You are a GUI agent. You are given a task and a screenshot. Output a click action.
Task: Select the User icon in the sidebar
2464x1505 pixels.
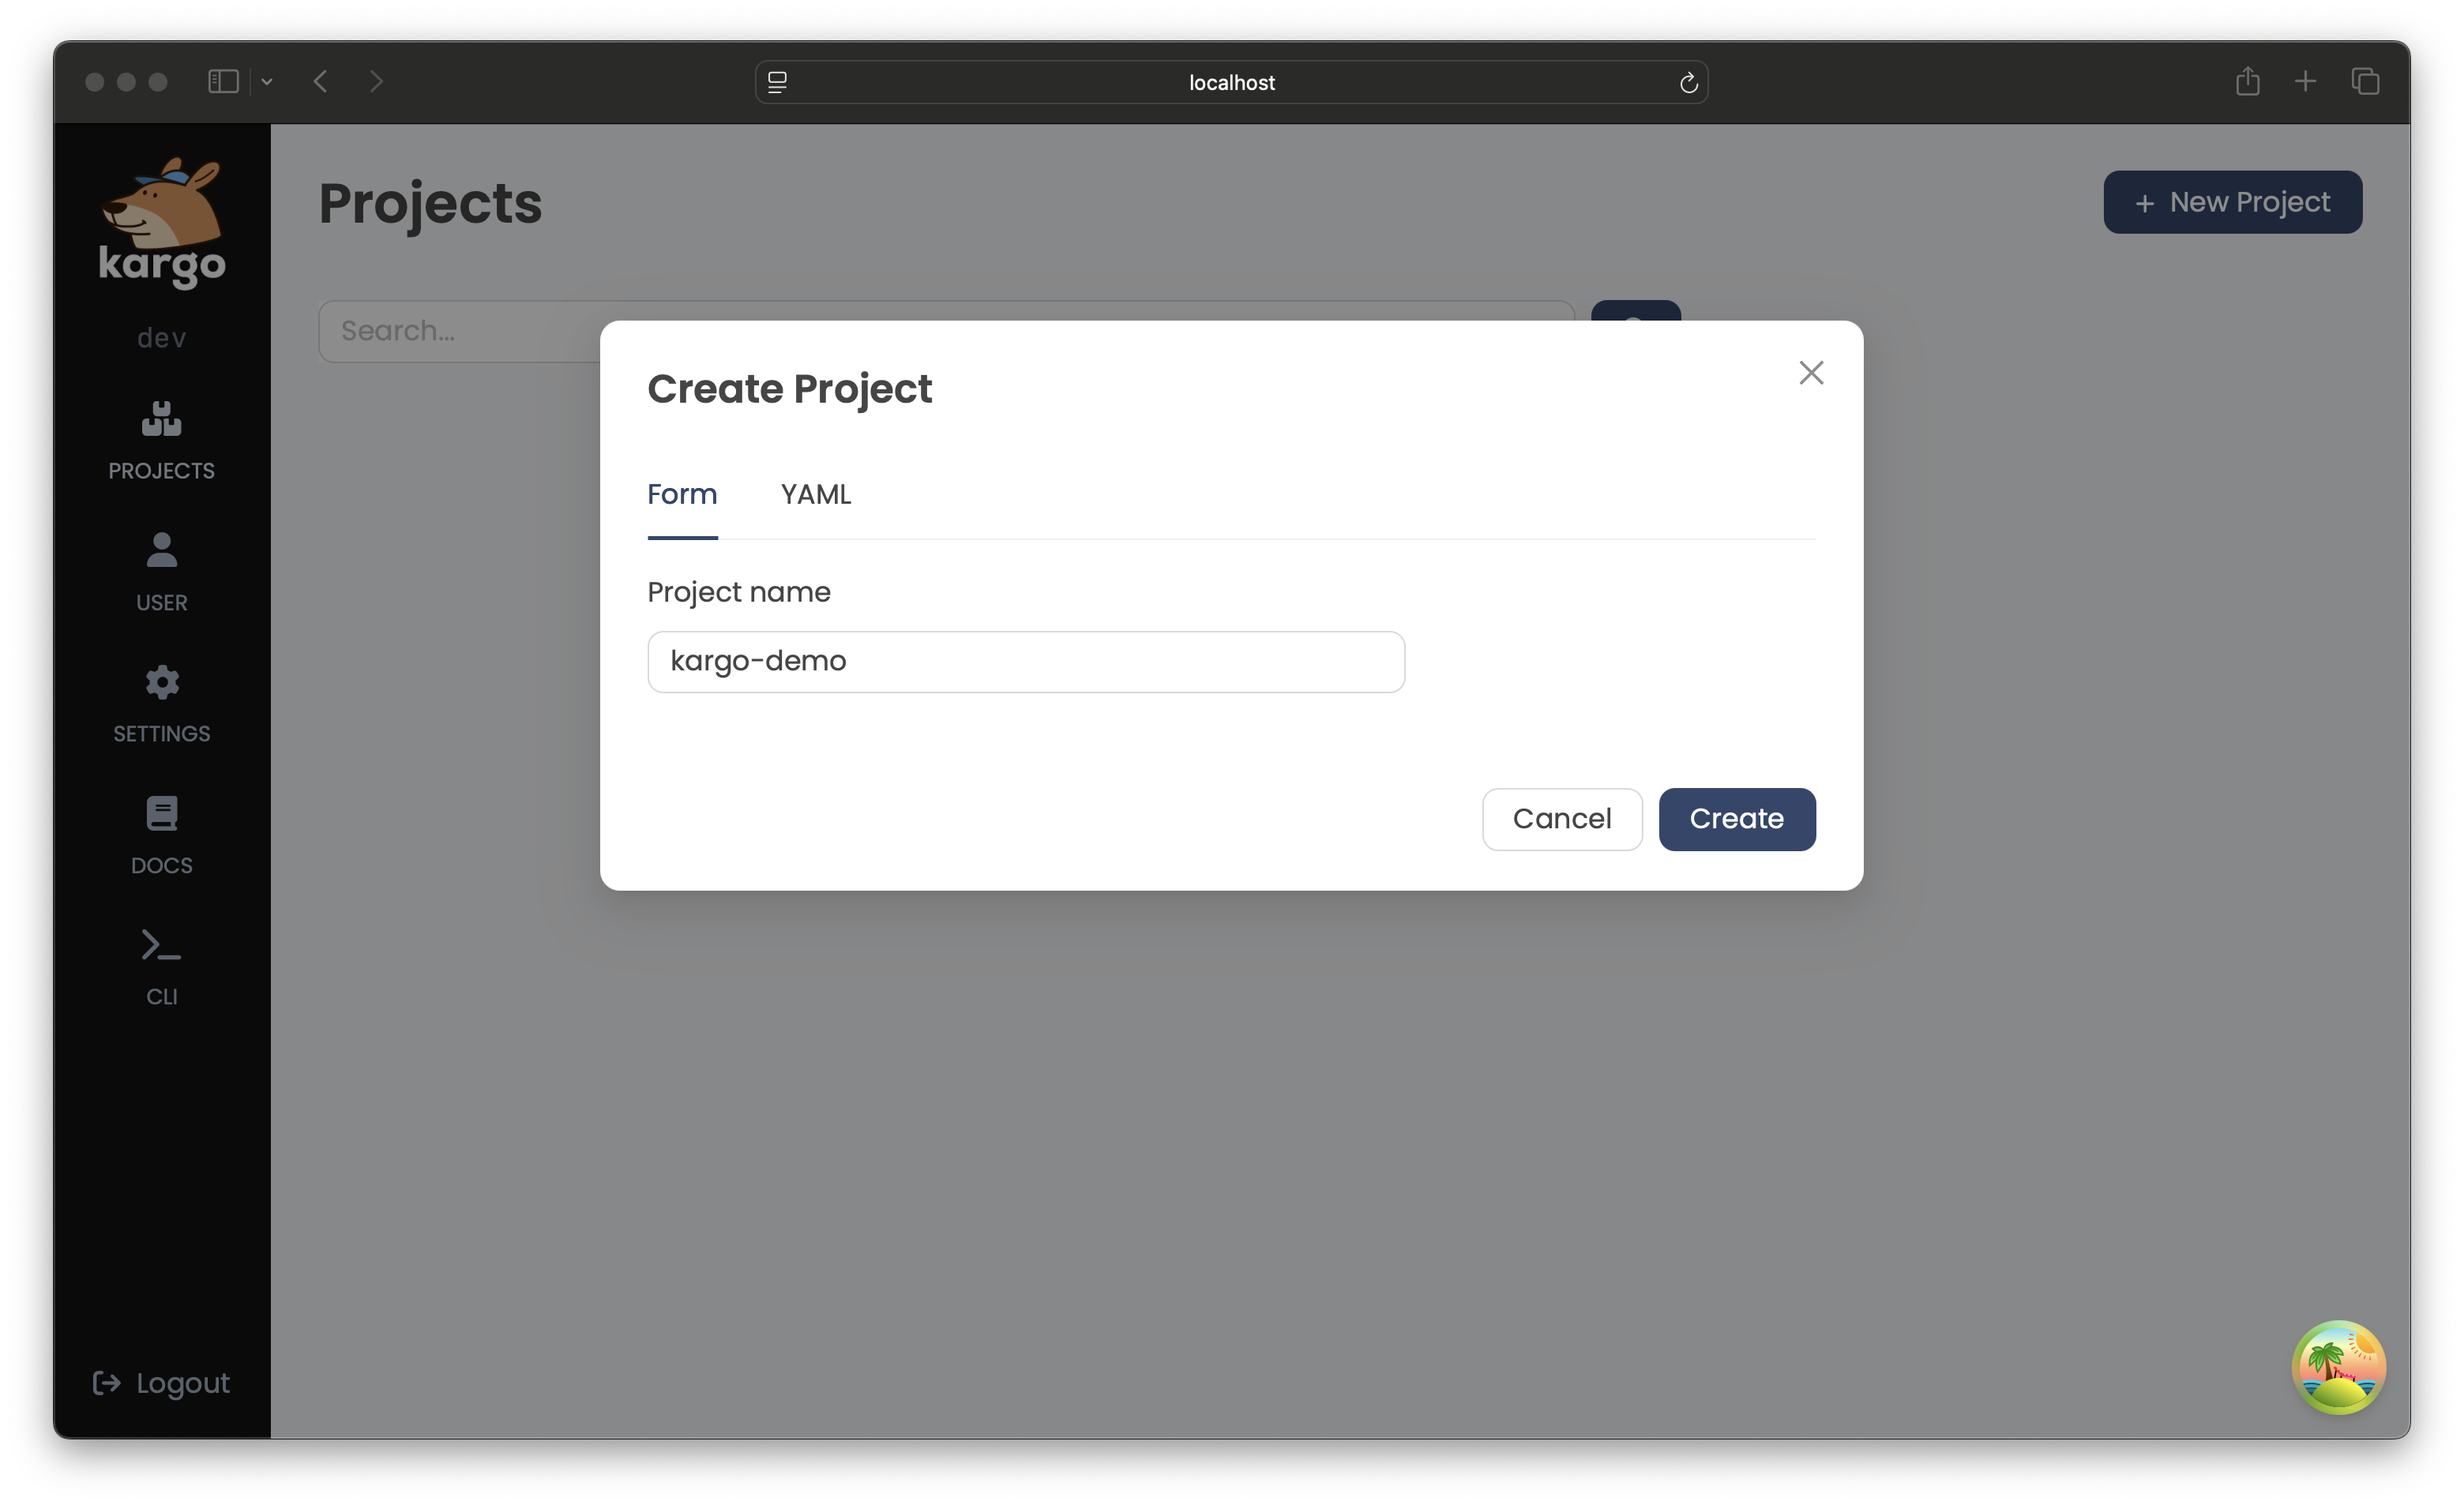[160, 571]
